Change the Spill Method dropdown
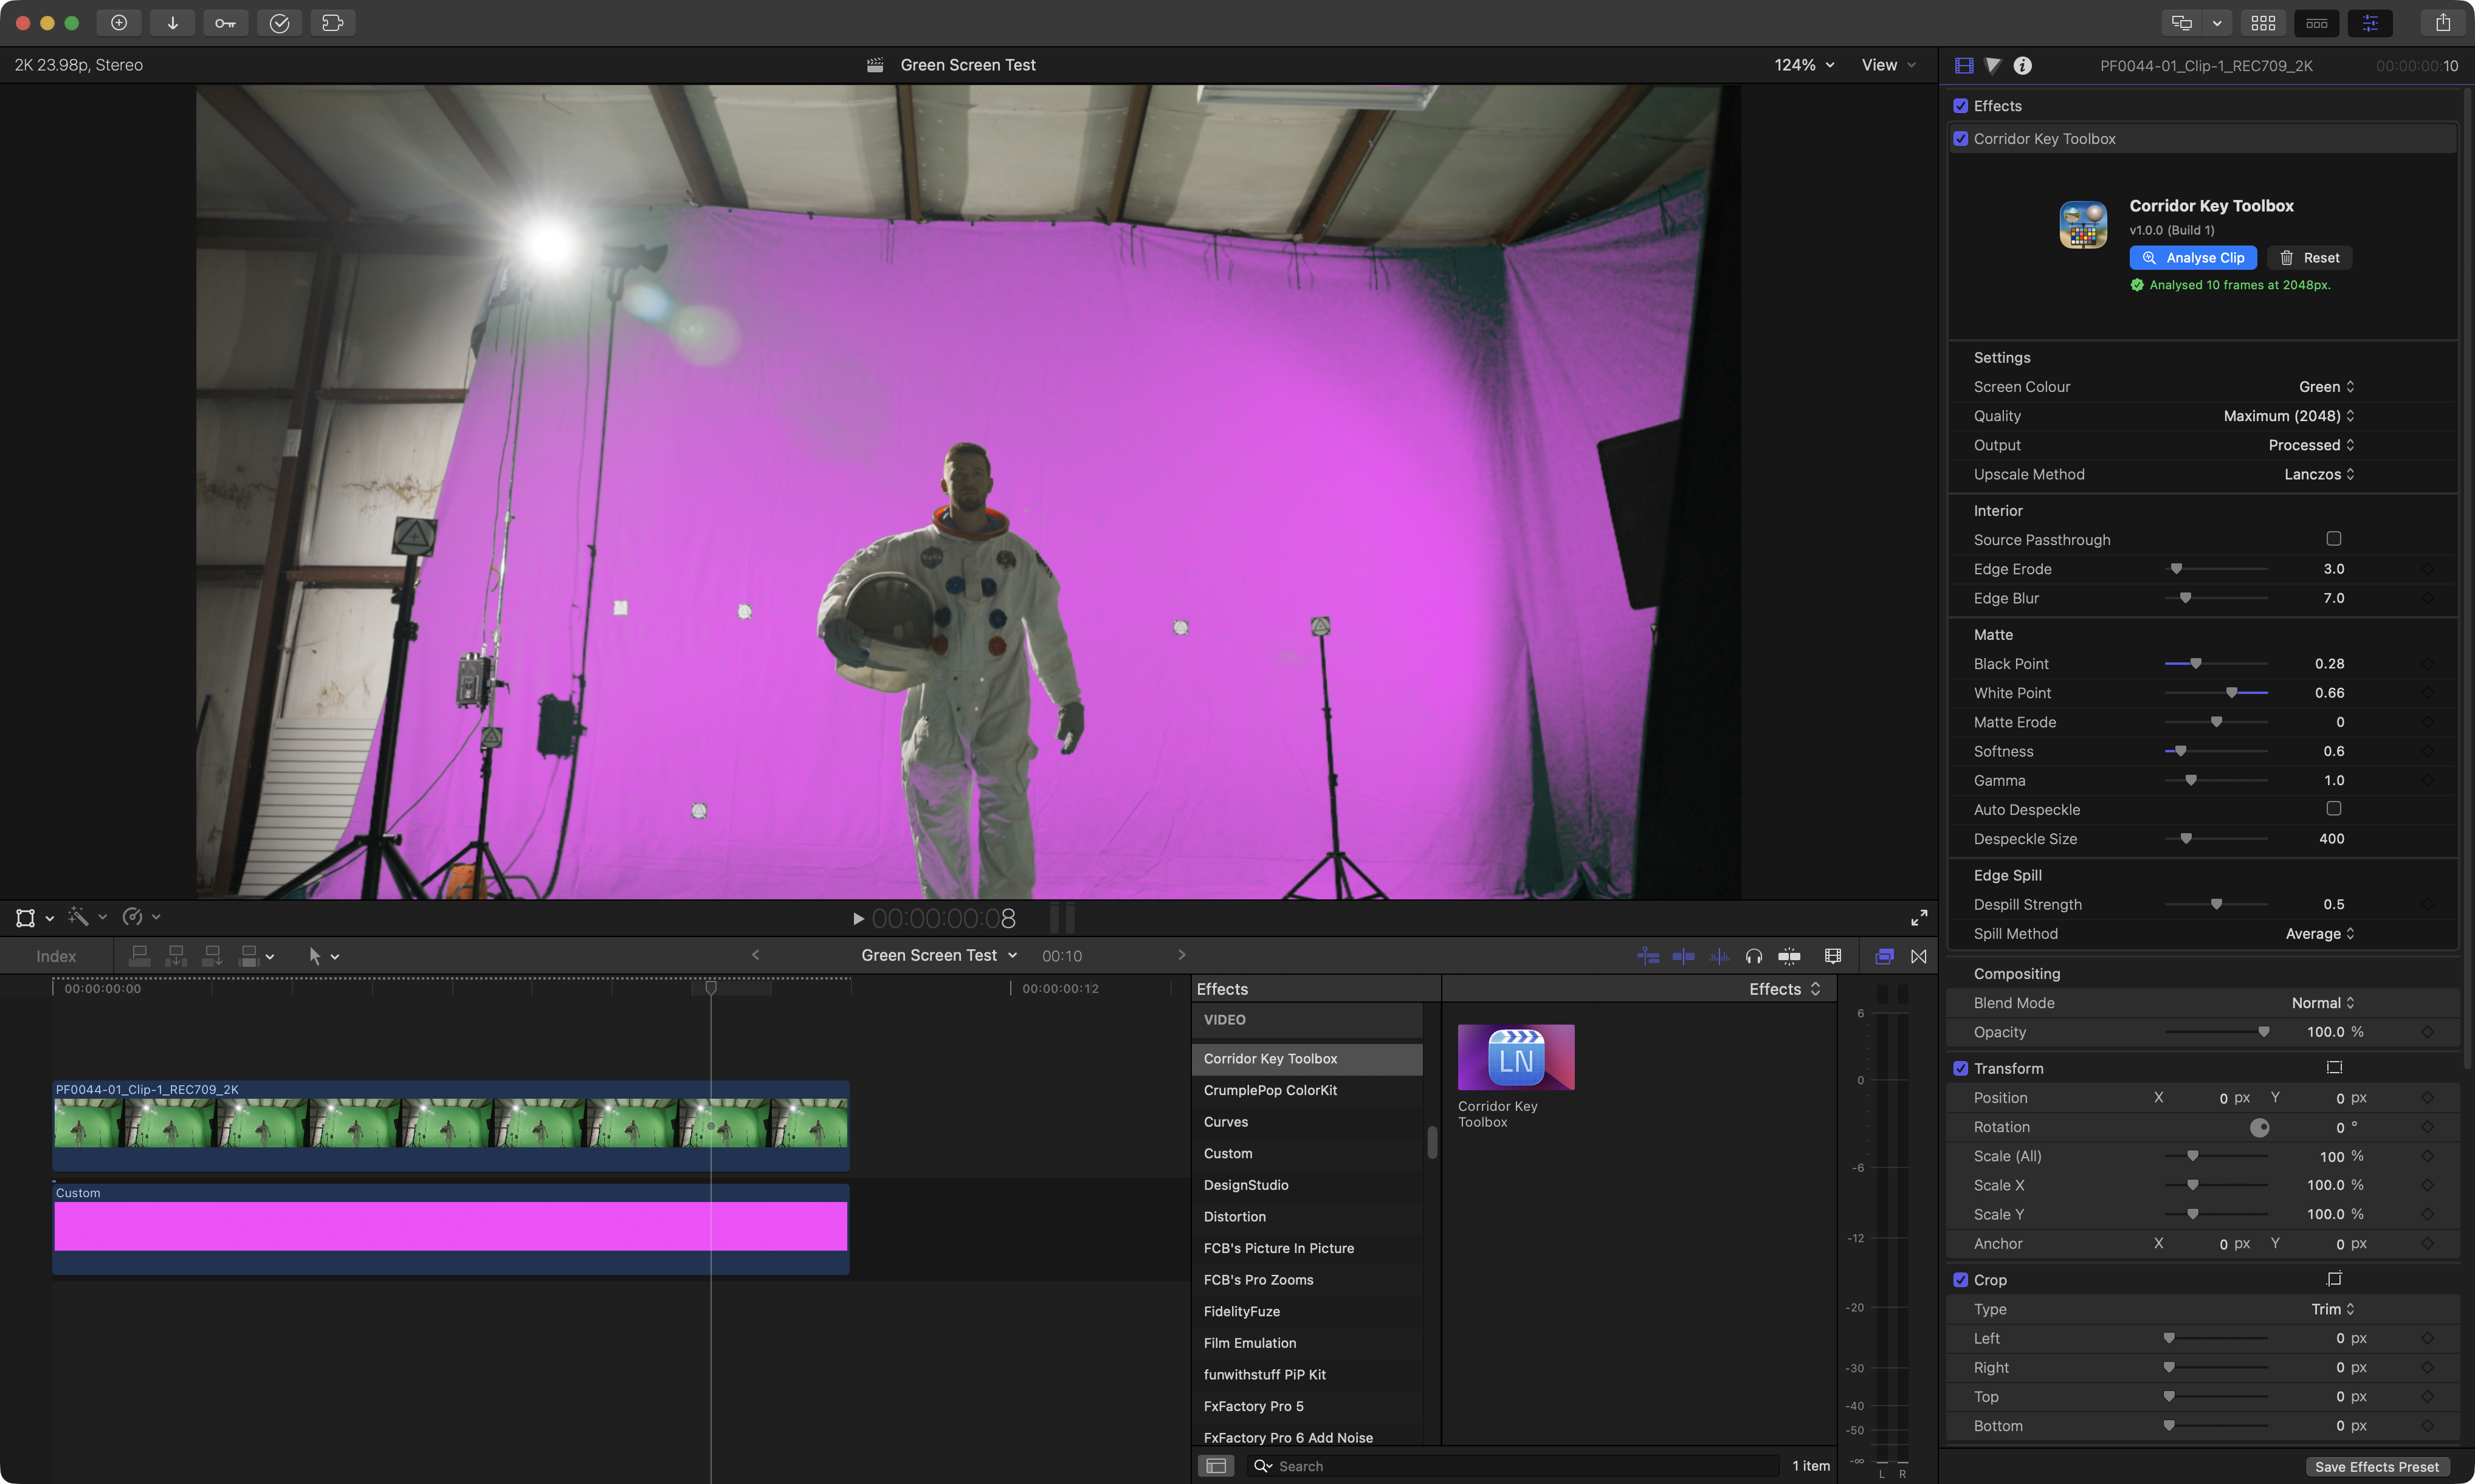This screenshot has height=1484, width=2475. tap(2319, 934)
